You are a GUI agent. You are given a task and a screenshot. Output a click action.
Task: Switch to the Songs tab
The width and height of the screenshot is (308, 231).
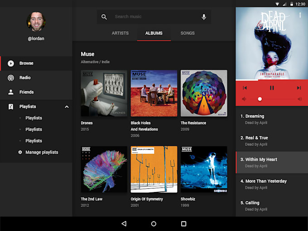tap(188, 33)
